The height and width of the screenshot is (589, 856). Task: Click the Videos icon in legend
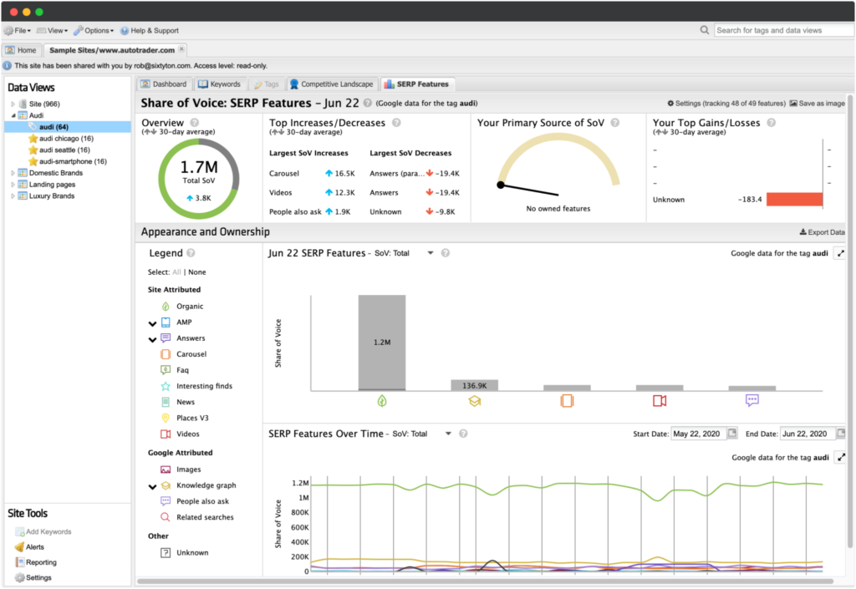pos(166,434)
